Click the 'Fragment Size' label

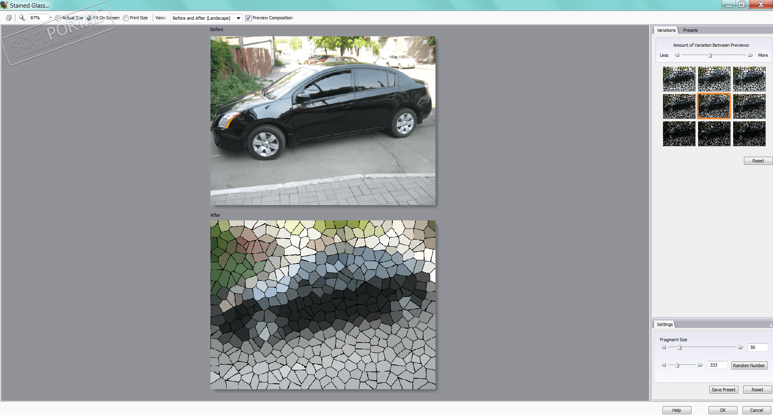[673, 340]
